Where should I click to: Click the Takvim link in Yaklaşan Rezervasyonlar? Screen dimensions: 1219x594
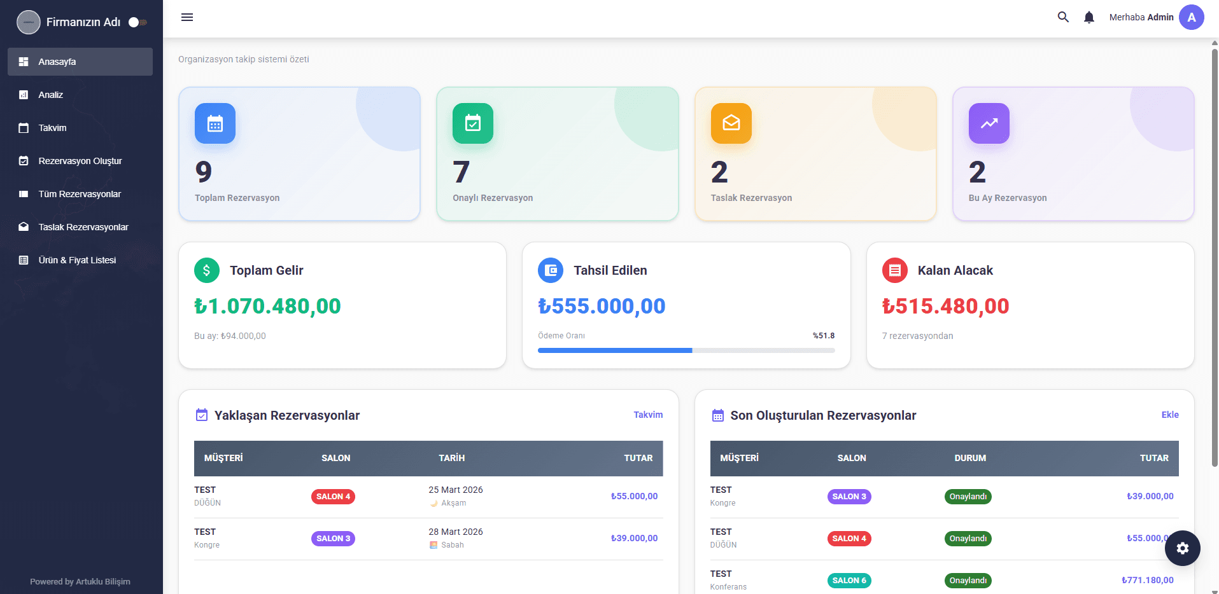tap(648, 415)
